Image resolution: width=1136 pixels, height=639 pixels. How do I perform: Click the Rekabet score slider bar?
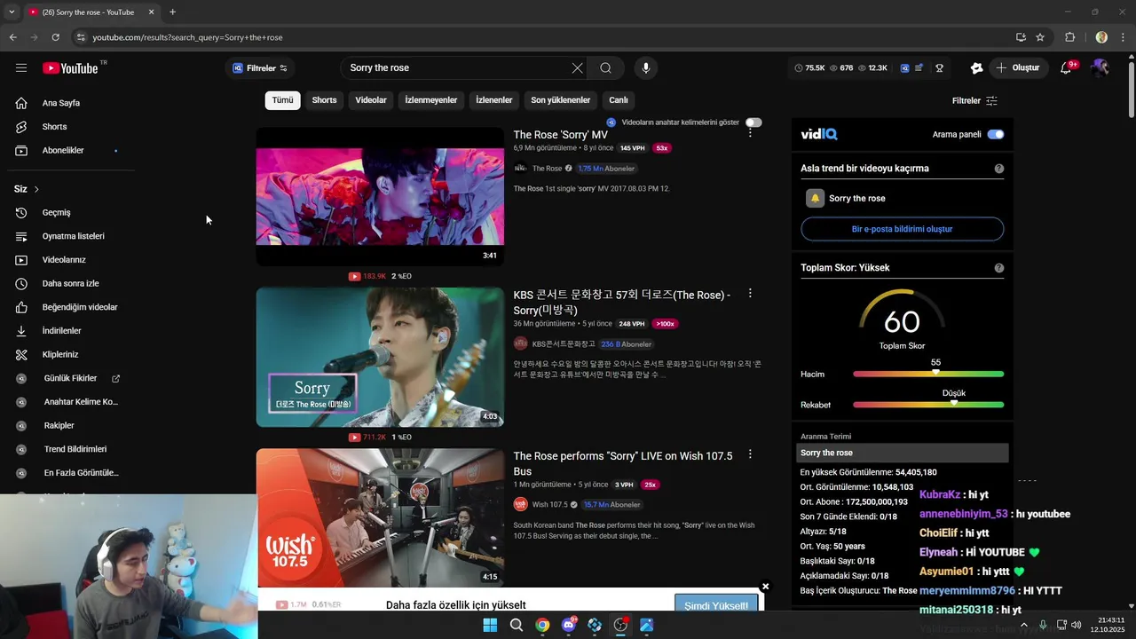tap(928, 405)
